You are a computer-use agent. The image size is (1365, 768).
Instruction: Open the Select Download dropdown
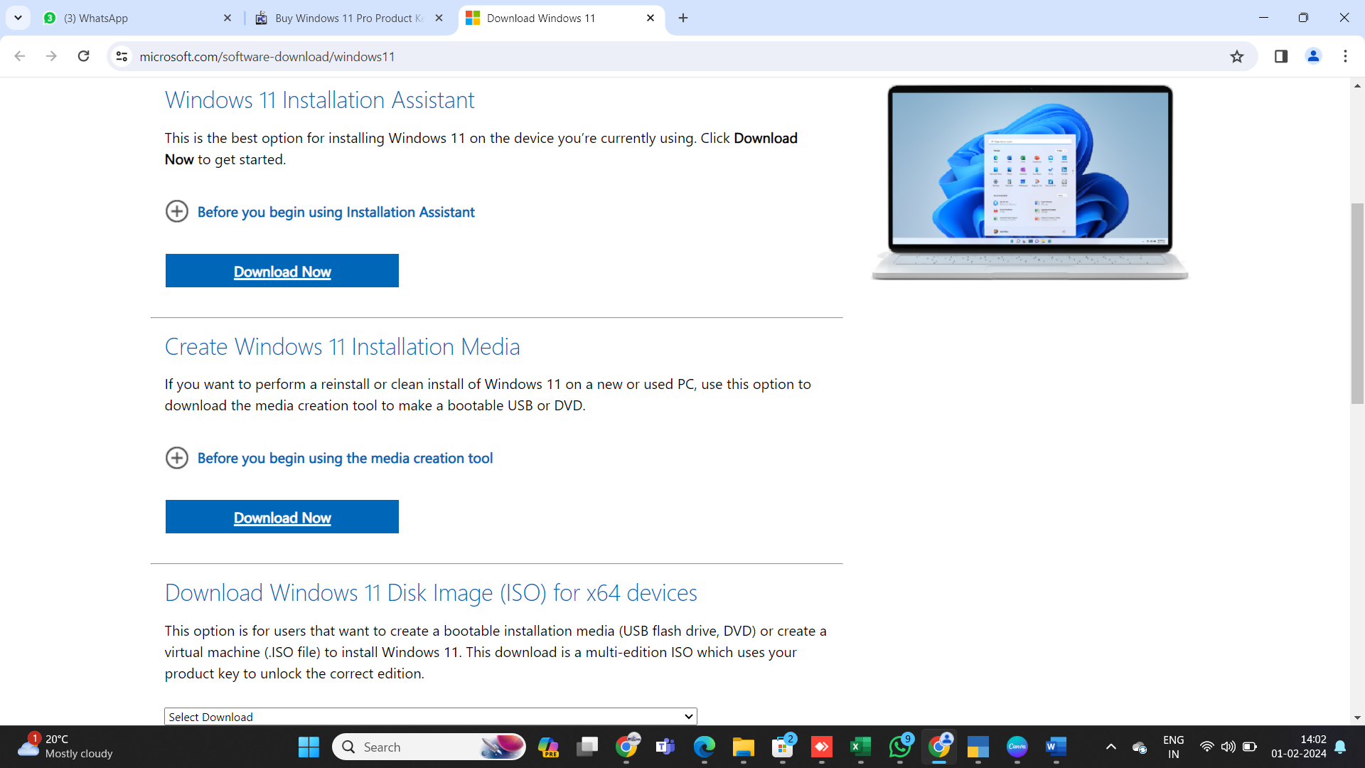[x=430, y=716]
